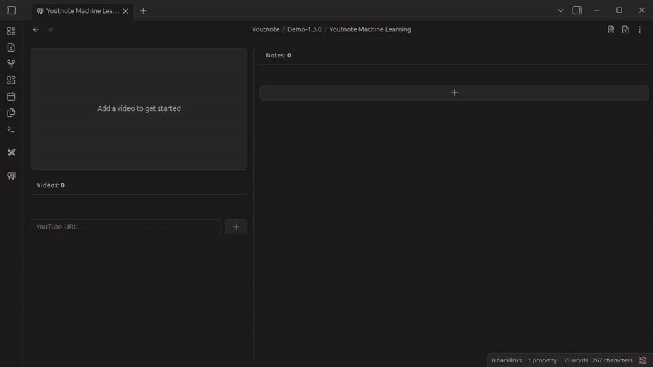Open the more options three-dot menu

tap(640, 29)
